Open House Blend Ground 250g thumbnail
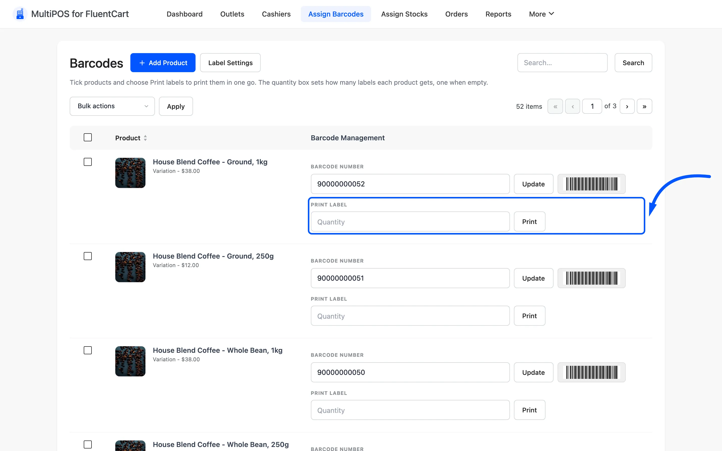 point(130,267)
